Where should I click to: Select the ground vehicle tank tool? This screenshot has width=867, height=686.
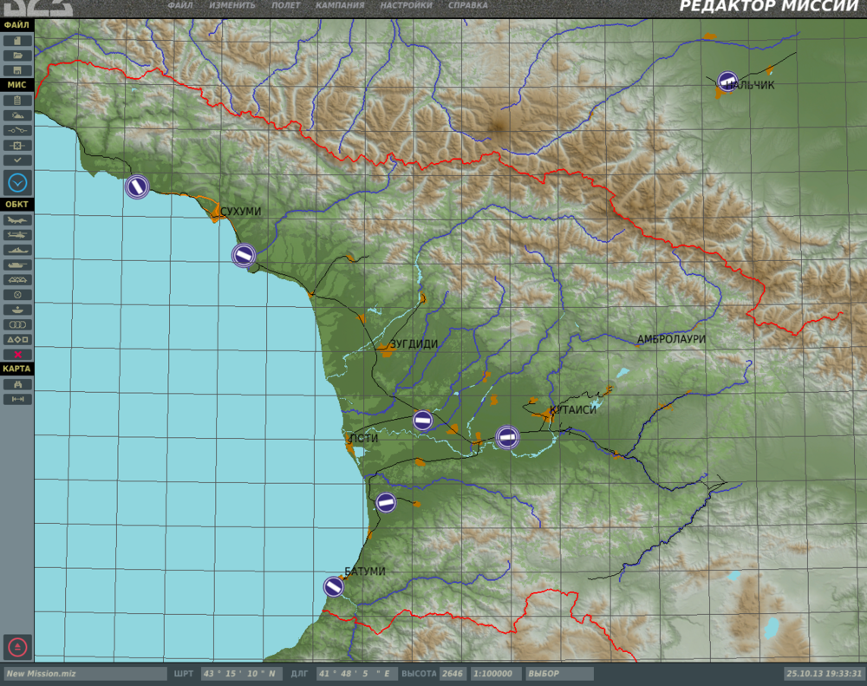tap(17, 265)
